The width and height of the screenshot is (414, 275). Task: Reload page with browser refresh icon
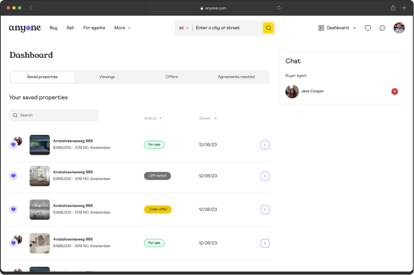coord(279,8)
